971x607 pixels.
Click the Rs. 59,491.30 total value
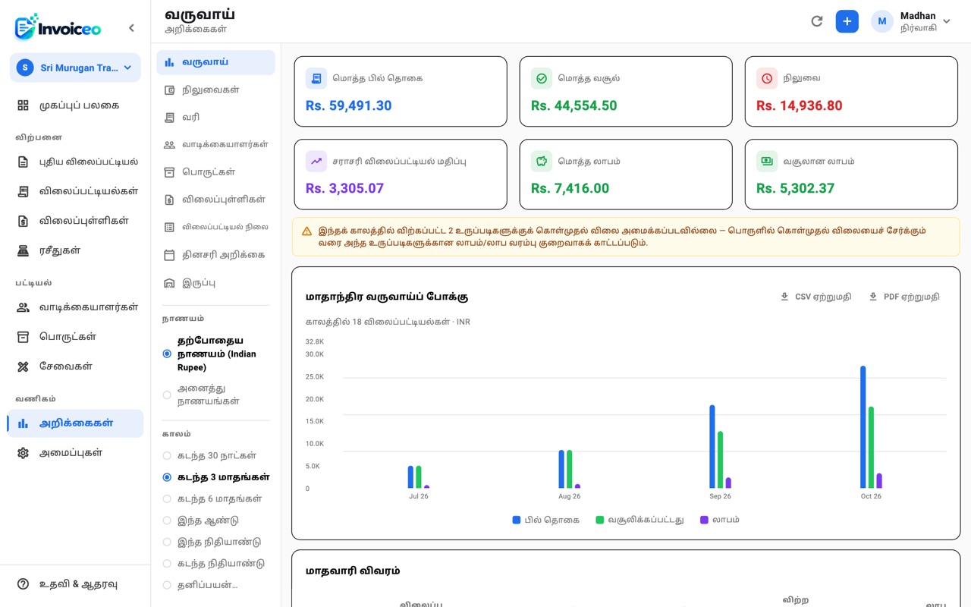click(349, 105)
